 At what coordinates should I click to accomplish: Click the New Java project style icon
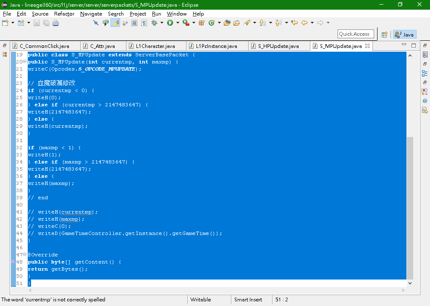21,23
